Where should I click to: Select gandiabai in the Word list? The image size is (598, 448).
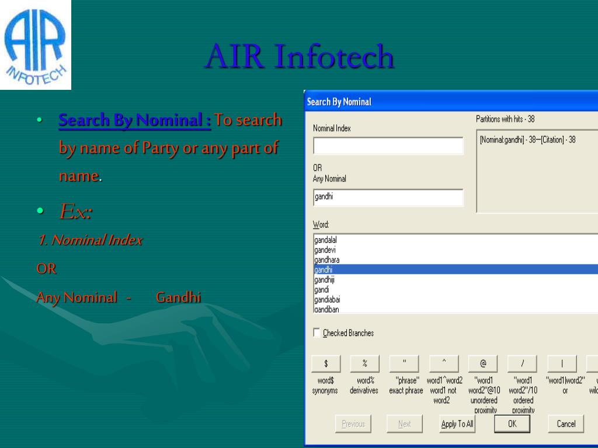[456, 299]
